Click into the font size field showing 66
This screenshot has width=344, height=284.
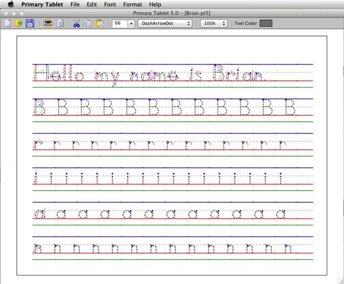pyautogui.click(x=119, y=23)
